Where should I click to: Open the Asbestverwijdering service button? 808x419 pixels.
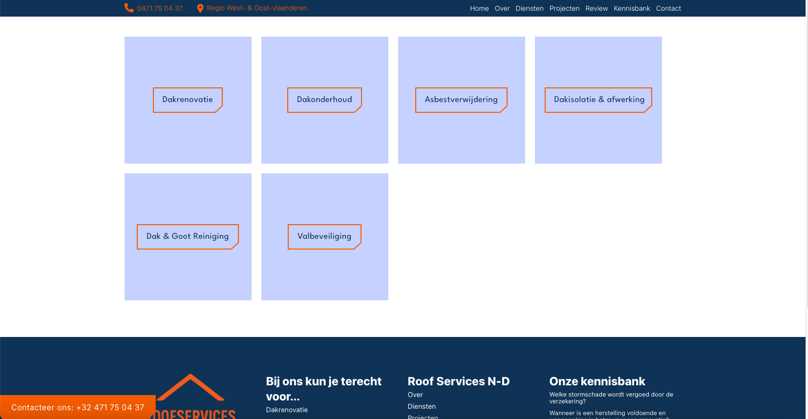click(x=461, y=100)
